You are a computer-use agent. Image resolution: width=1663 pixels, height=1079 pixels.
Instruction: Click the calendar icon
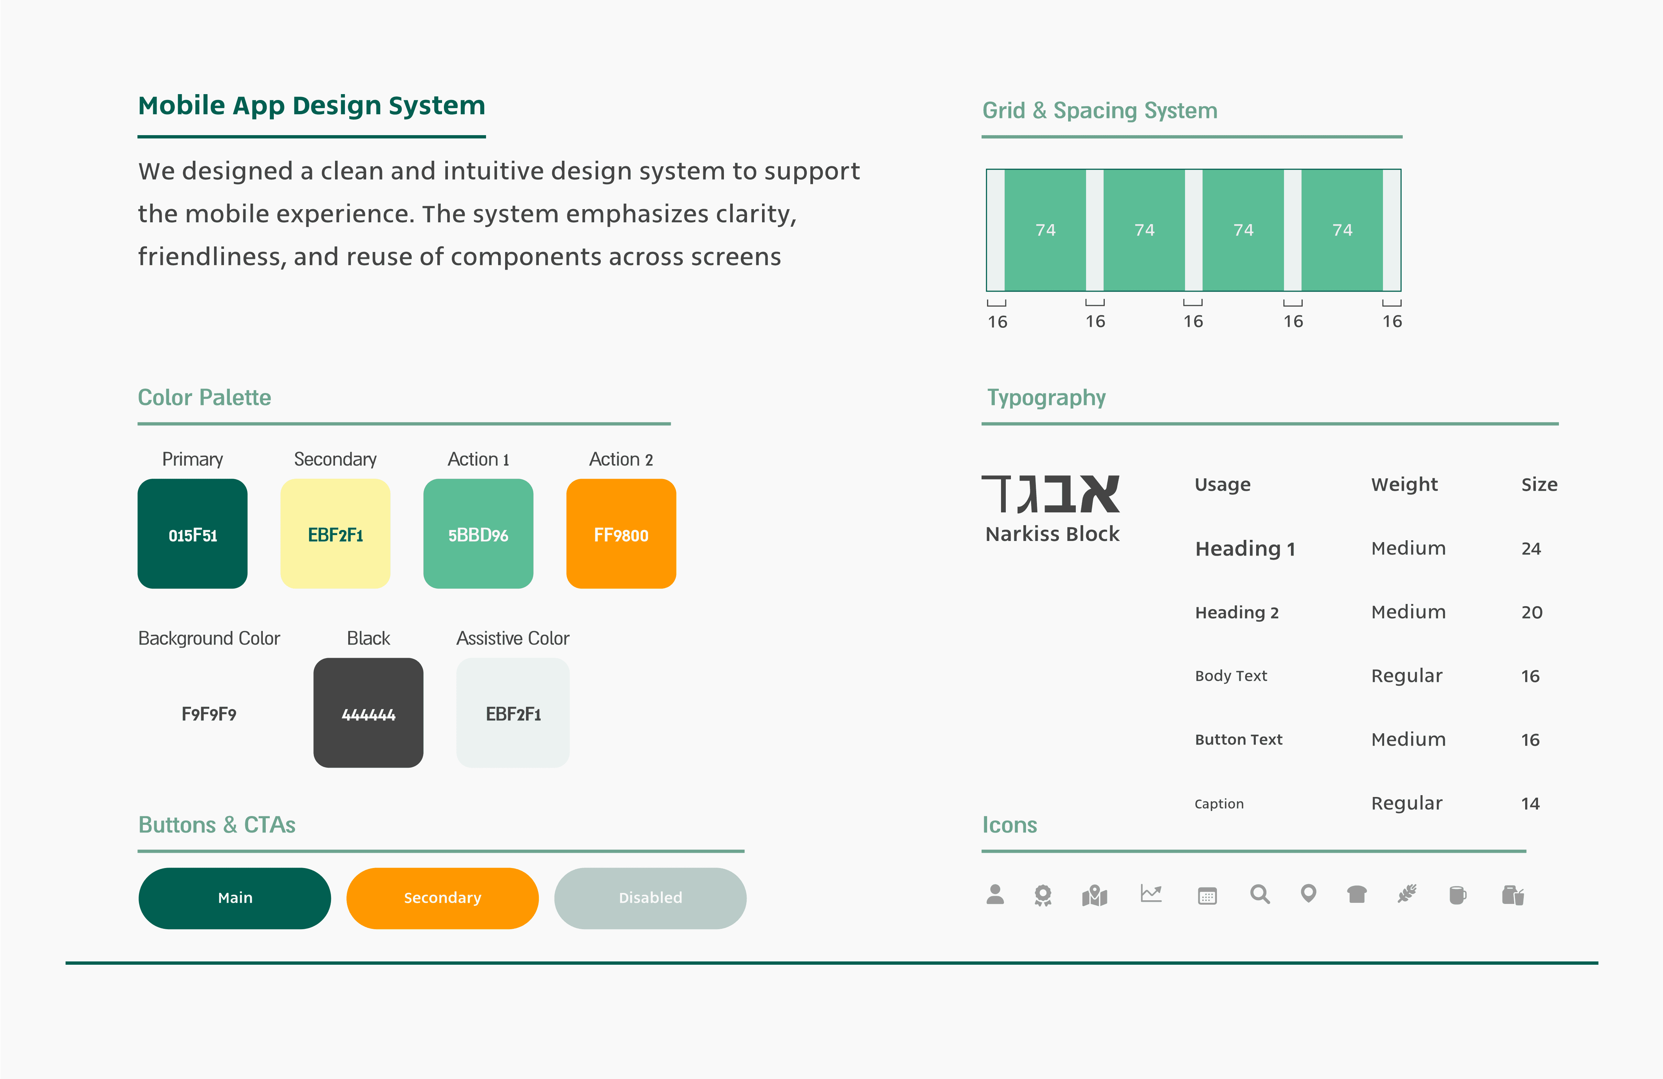(1207, 896)
